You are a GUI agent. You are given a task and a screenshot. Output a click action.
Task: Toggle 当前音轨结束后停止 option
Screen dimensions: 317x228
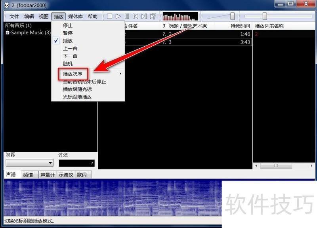[x=88, y=82]
